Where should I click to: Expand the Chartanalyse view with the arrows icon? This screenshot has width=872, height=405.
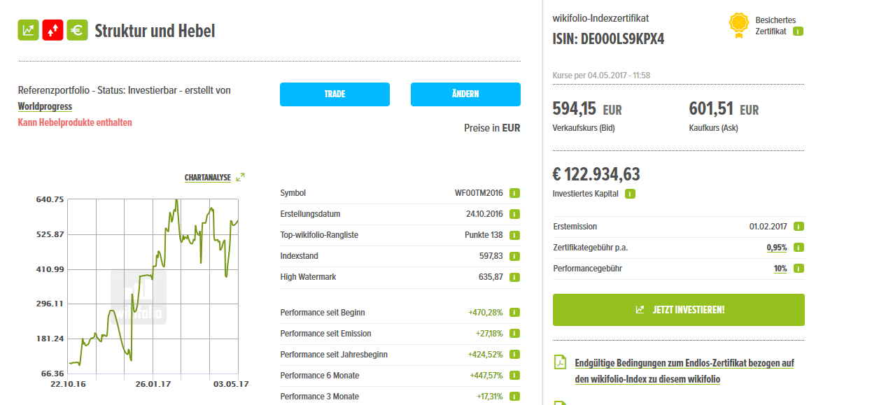(239, 176)
